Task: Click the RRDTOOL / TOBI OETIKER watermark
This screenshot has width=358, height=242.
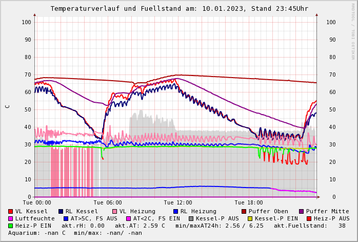Action: (x=353, y=31)
